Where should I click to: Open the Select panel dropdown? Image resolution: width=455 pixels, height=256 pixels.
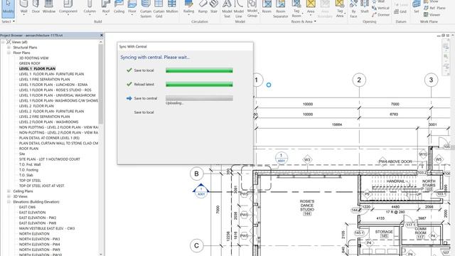[x=8, y=21]
